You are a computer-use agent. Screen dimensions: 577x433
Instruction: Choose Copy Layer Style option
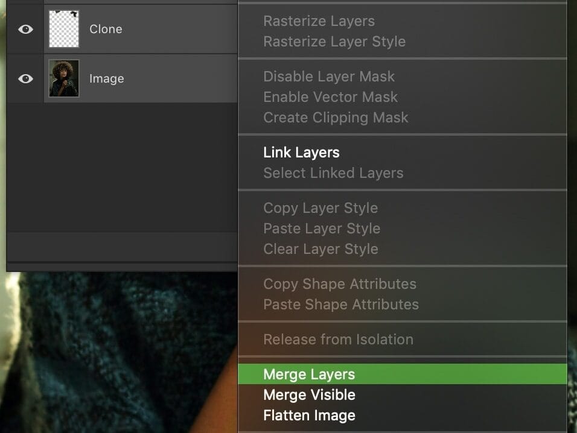pyautogui.click(x=320, y=208)
